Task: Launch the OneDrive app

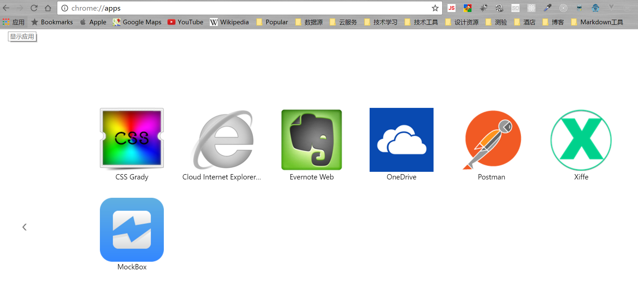Action: 402,140
